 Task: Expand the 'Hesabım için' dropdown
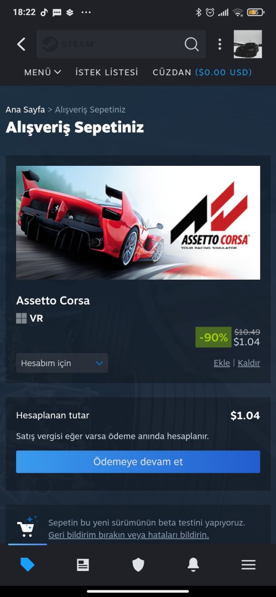[x=62, y=363]
